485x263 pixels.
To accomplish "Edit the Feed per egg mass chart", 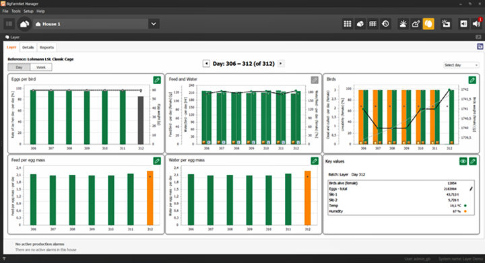I will pyautogui.click(x=157, y=161).
